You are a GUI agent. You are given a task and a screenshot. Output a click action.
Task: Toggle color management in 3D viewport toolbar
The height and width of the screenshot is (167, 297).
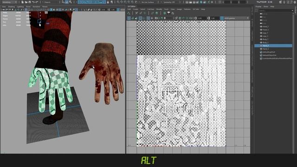coord(118,9)
